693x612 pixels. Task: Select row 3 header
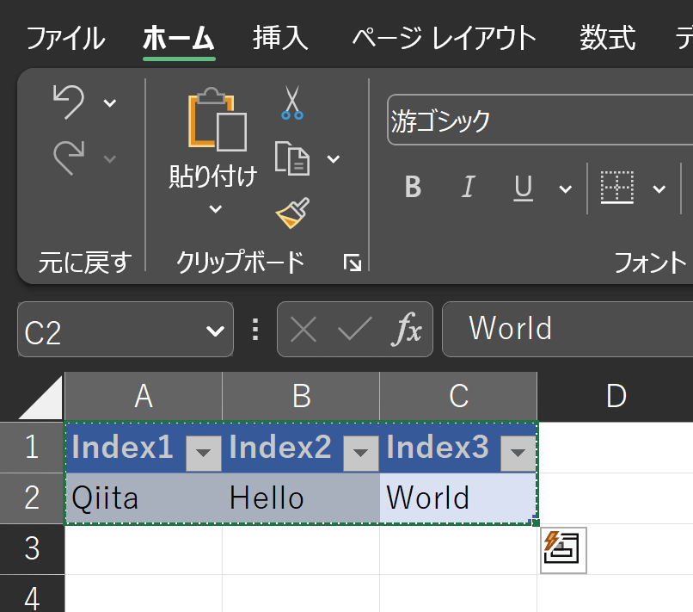tap(32, 549)
